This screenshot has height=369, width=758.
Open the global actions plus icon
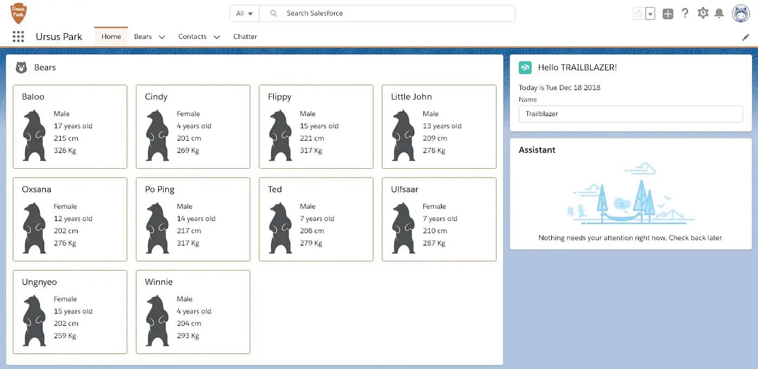click(x=668, y=14)
